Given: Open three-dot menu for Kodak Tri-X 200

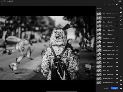Looking at the screenshot, I should (x=117, y=78).
